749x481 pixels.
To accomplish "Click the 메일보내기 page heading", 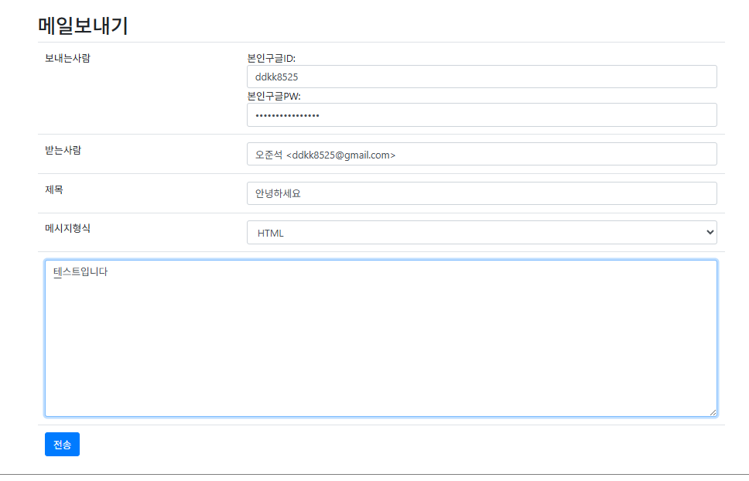I will pyautogui.click(x=83, y=26).
